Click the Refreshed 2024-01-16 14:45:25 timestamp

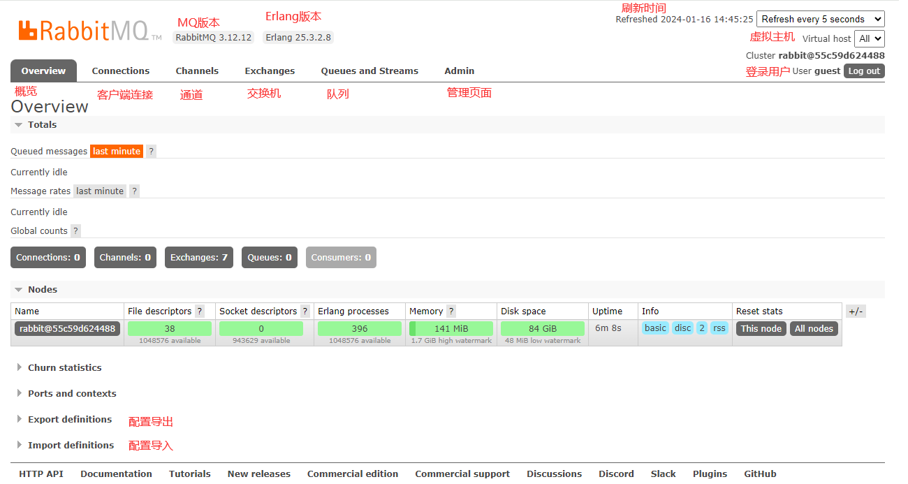pyautogui.click(x=684, y=20)
